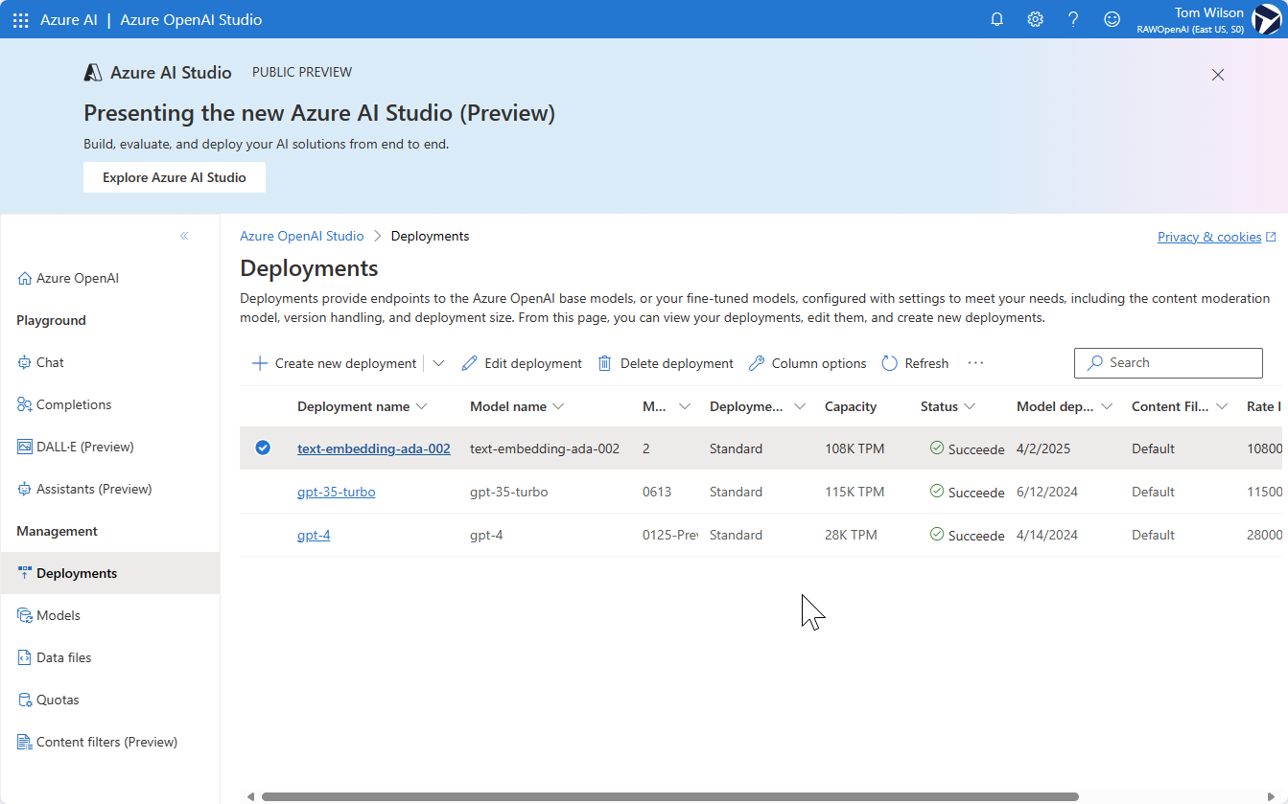Viewport: 1288px width, 804px height.
Task: Click the 4/14/2024 deprecation date cell
Action: pyautogui.click(x=1047, y=535)
